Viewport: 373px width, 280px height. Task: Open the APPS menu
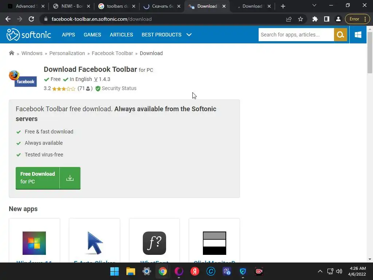tap(68, 35)
